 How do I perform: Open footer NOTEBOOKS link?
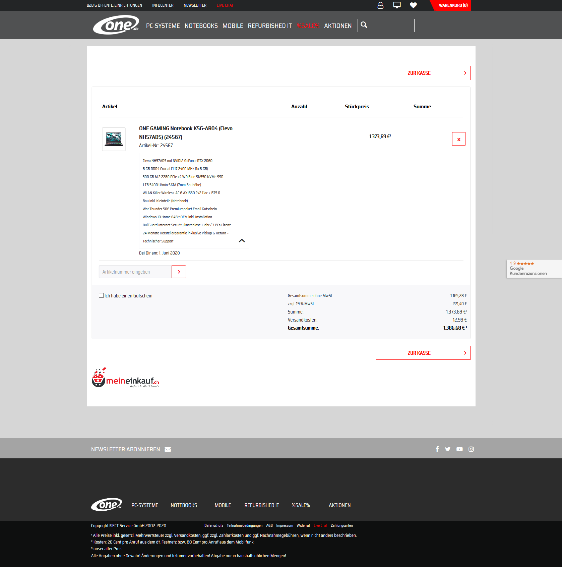pyautogui.click(x=184, y=505)
